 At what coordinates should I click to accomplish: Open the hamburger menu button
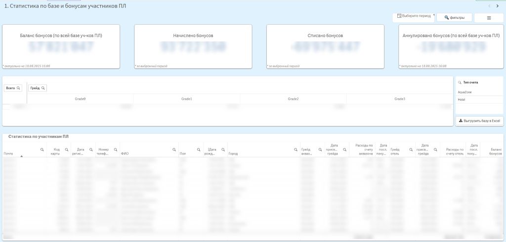click(x=489, y=18)
